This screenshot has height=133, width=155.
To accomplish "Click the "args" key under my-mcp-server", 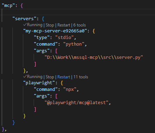I will [42, 51].
